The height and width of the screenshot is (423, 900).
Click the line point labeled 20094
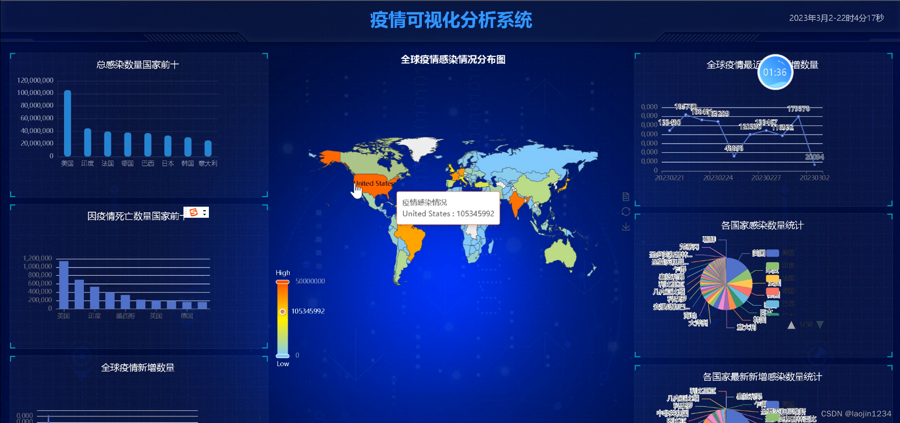(x=815, y=165)
